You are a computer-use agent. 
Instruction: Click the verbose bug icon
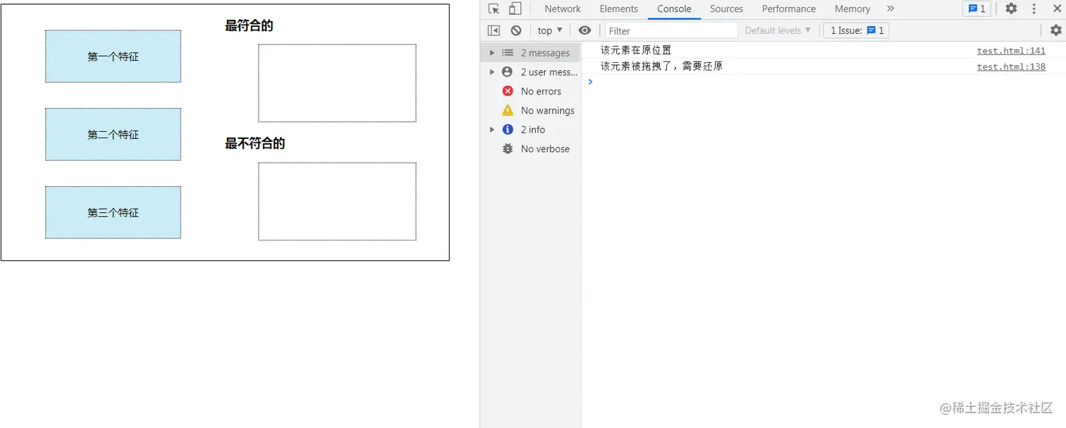[508, 149]
